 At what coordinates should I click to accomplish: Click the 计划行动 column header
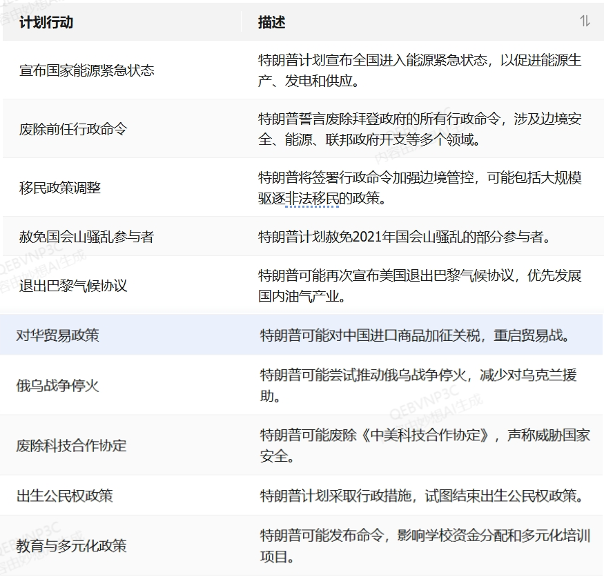tap(46, 22)
